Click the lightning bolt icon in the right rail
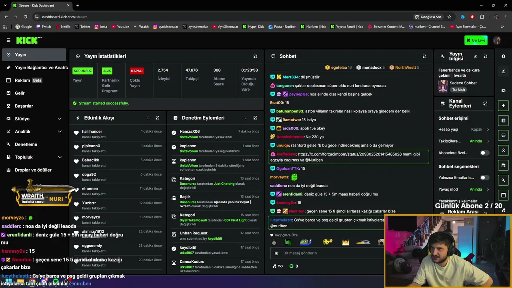512x288 pixels. point(503,106)
